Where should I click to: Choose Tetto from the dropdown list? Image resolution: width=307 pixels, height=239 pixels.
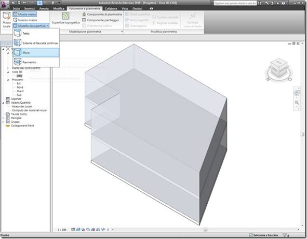(36, 33)
